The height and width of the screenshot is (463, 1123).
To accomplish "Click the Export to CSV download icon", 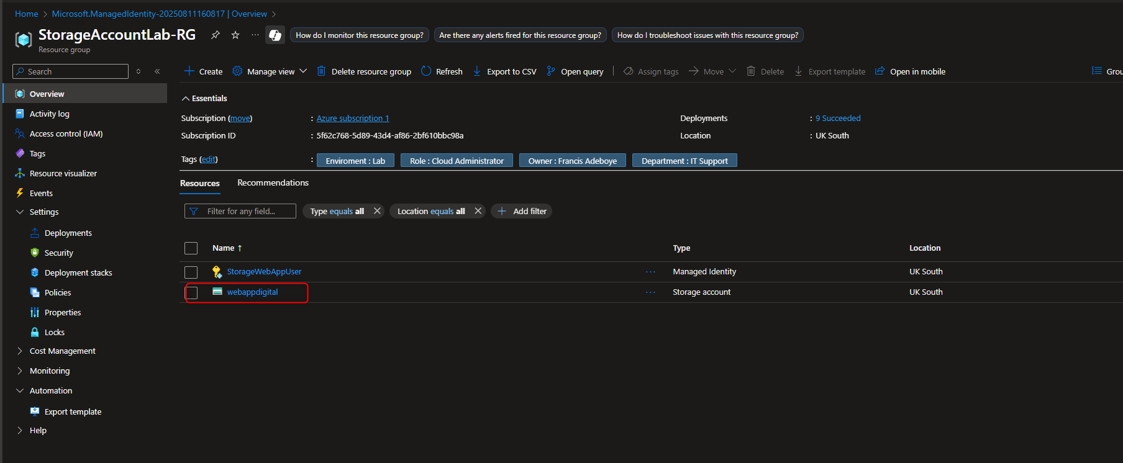I will coord(477,71).
